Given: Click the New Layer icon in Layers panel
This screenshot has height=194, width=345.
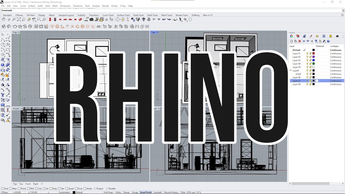Looking at the screenshot, I should pyautogui.click(x=291, y=41).
